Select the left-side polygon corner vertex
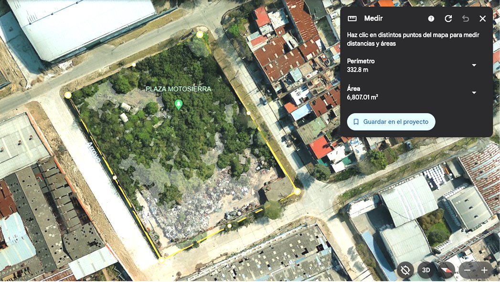Screen dimensions: 500x282 pos(68,95)
